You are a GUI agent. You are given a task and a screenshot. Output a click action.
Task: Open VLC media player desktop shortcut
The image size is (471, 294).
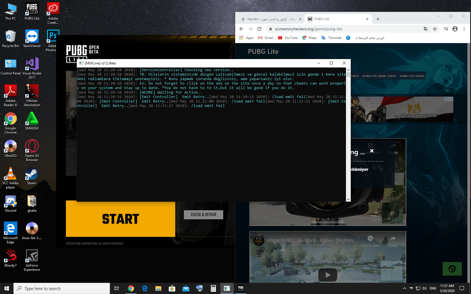[x=10, y=178]
